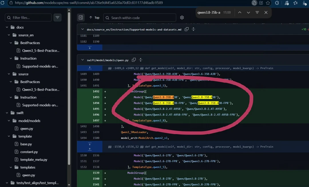Collapse the source_en folder

point(9,35)
